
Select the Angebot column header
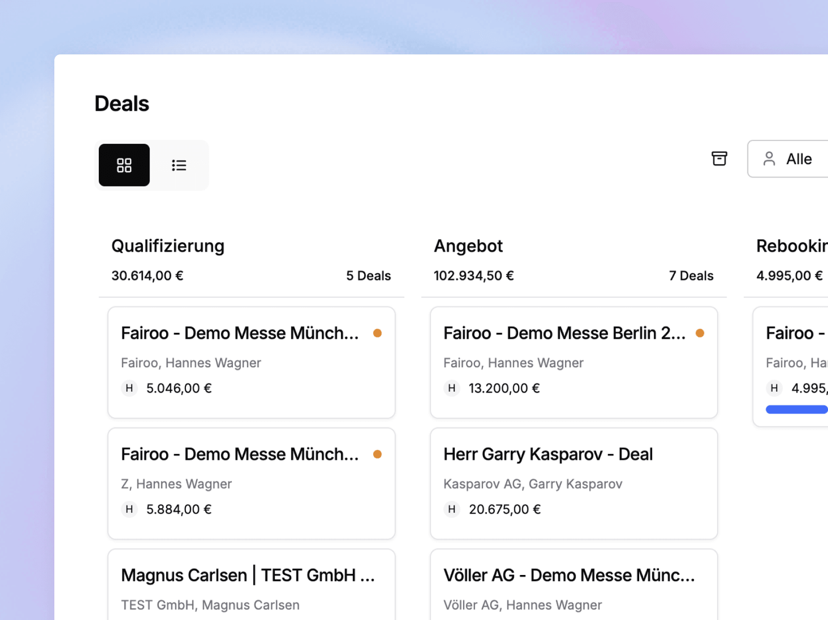[468, 246]
